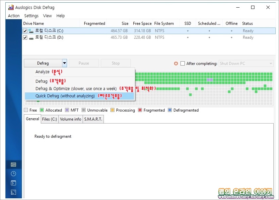Click the Pause button
279x200 pixels.
point(84,63)
